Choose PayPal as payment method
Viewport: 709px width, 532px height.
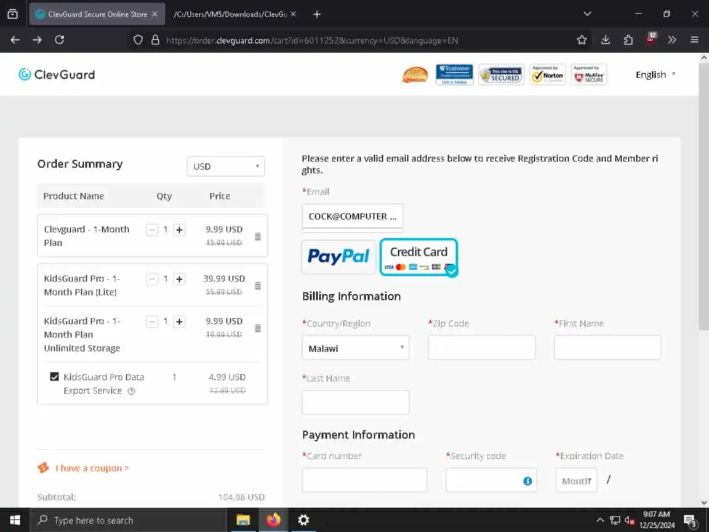338,257
